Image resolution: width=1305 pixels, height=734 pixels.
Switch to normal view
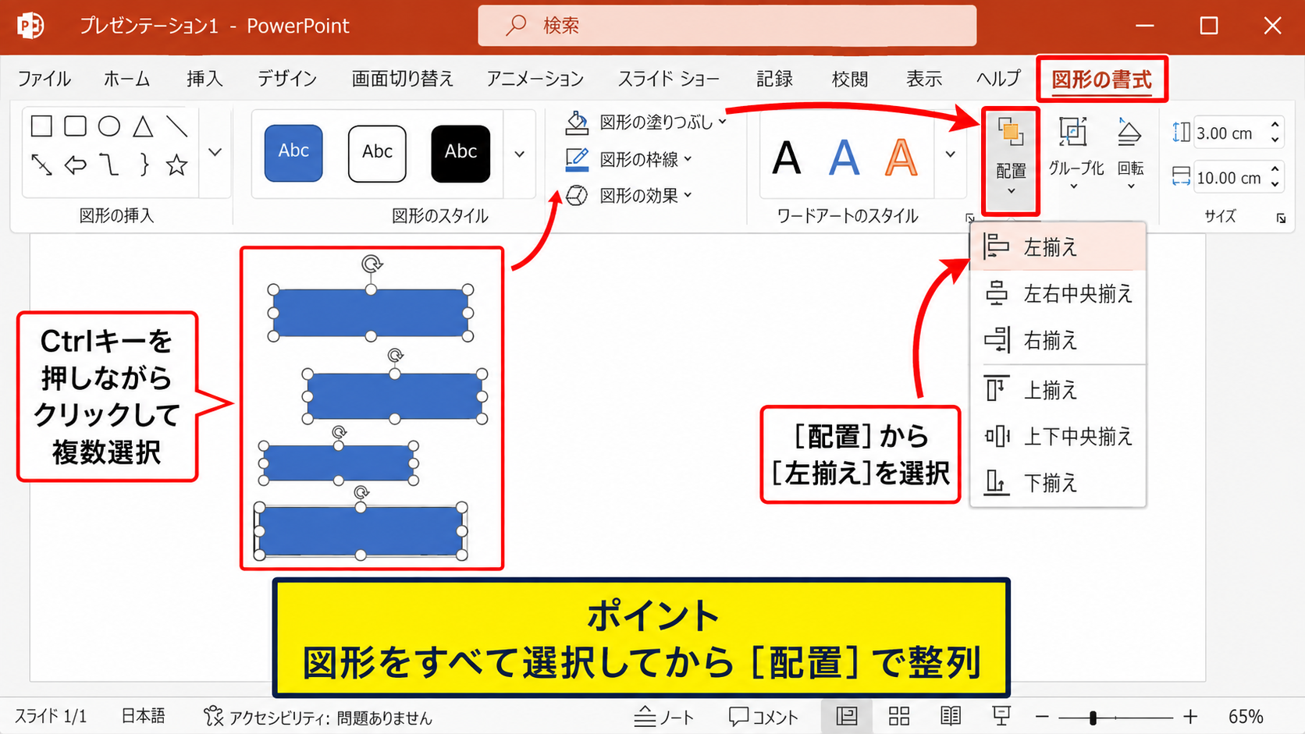click(847, 716)
